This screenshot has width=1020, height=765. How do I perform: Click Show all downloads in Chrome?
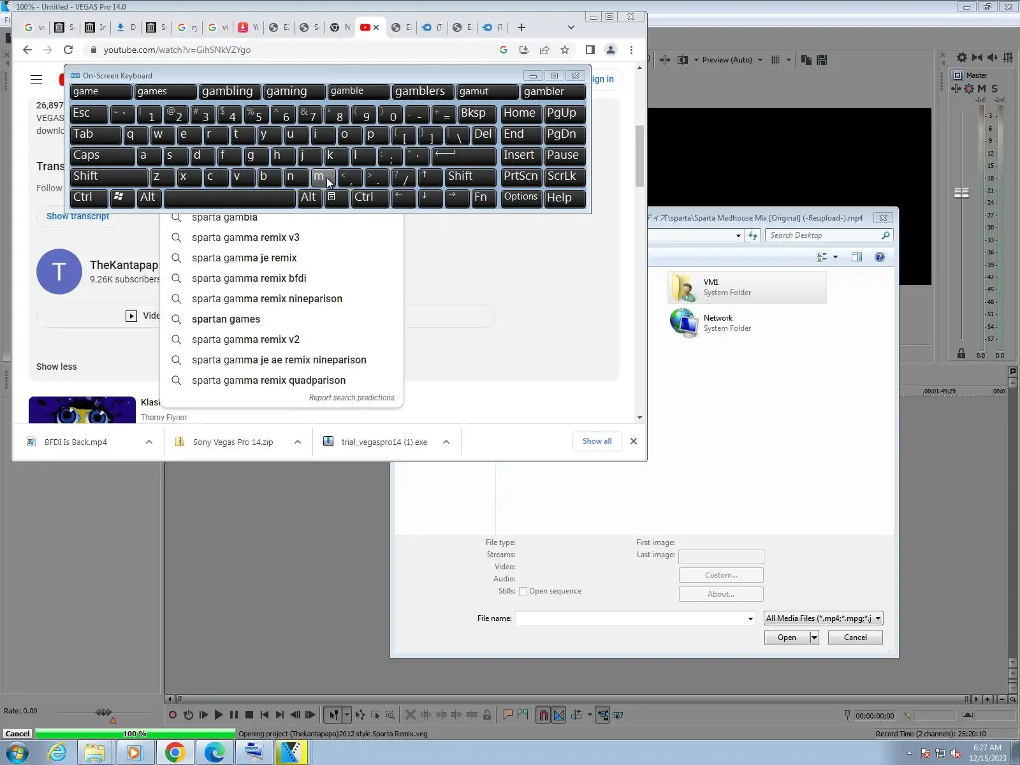597,441
